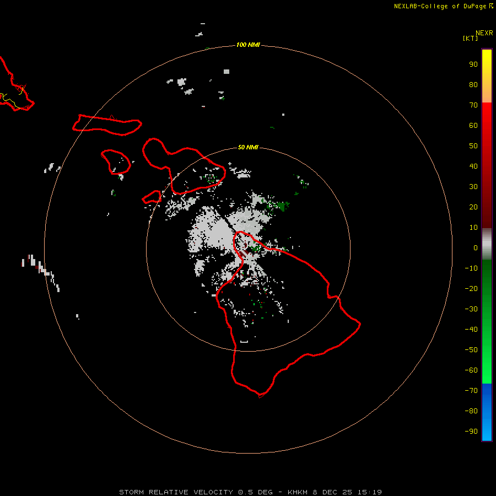Click the 0 value on velocity scale

click(x=476, y=247)
